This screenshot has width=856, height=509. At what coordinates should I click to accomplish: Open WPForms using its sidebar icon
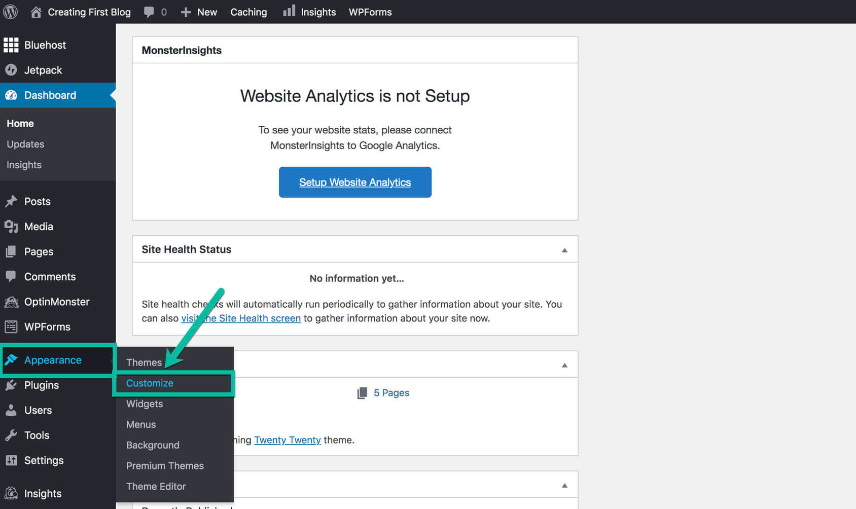[x=11, y=327]
